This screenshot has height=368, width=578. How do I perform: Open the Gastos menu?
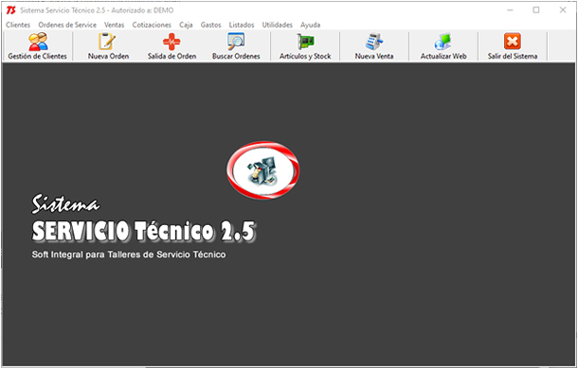point(211,25)
